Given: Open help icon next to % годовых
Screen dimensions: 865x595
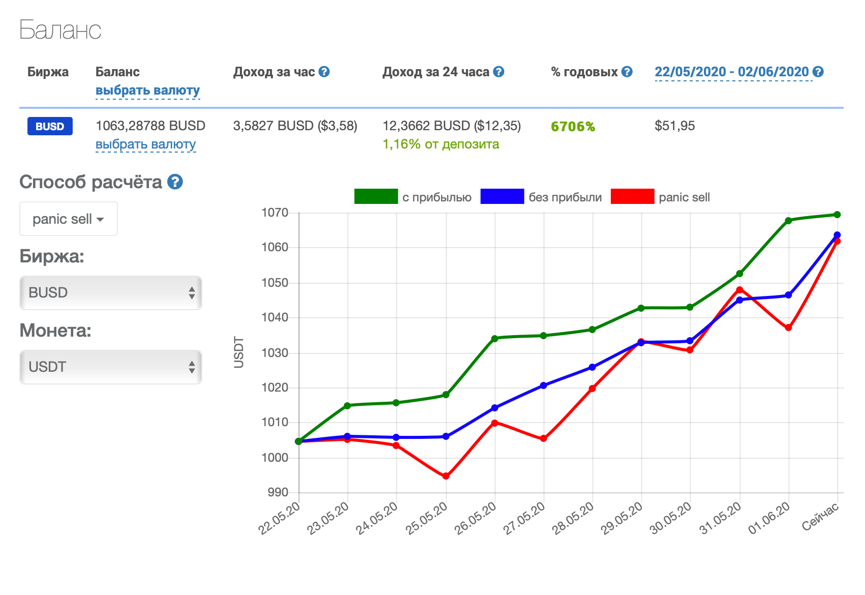Looking at the screenshot, I should tap(627, 72).
